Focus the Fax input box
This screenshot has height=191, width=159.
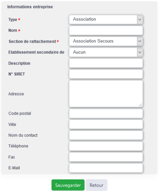pos(106,157)
